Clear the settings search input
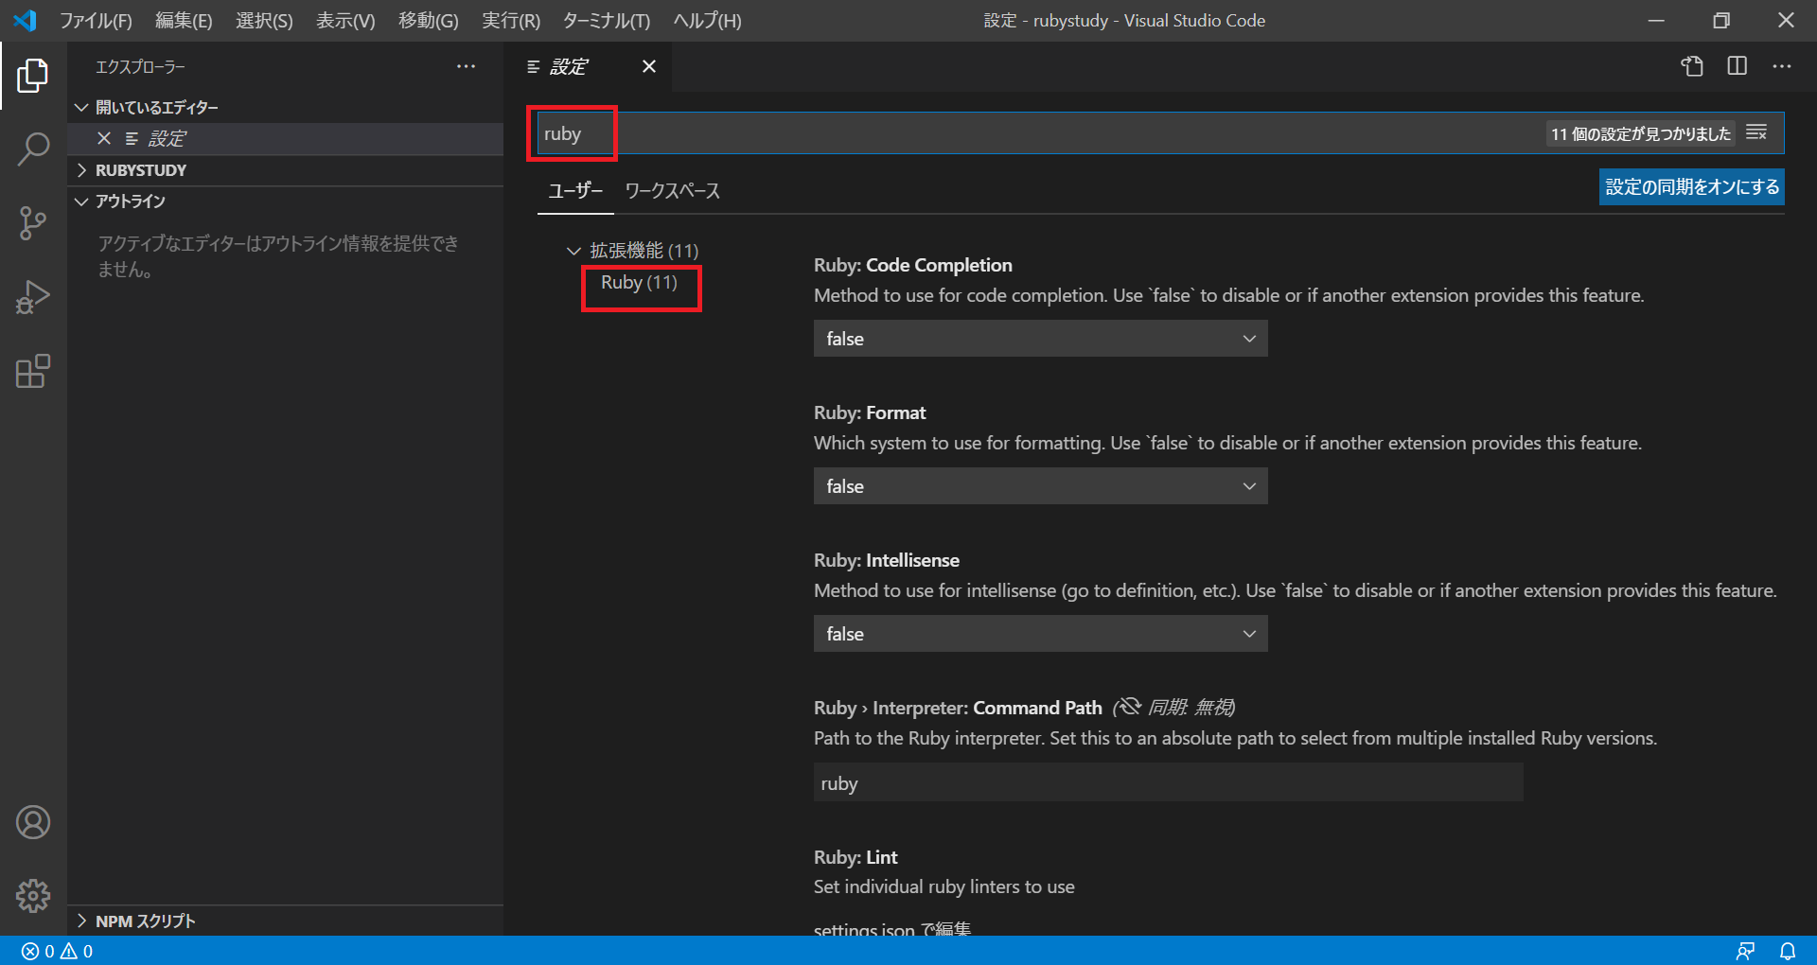 [1756, 133]
